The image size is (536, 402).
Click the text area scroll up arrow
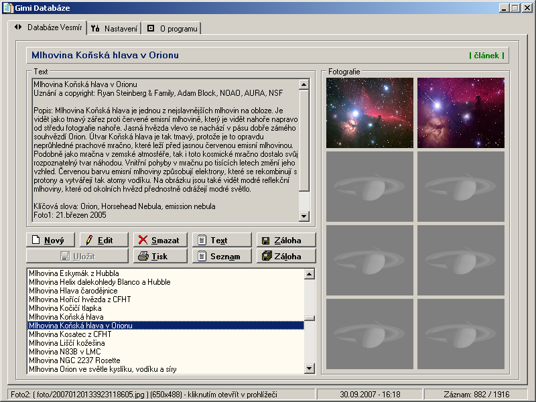(x=304, y=84)
